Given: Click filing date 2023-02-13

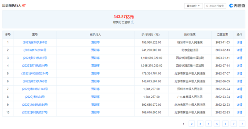Looking at the screenshot, I should tap(222, 50).
